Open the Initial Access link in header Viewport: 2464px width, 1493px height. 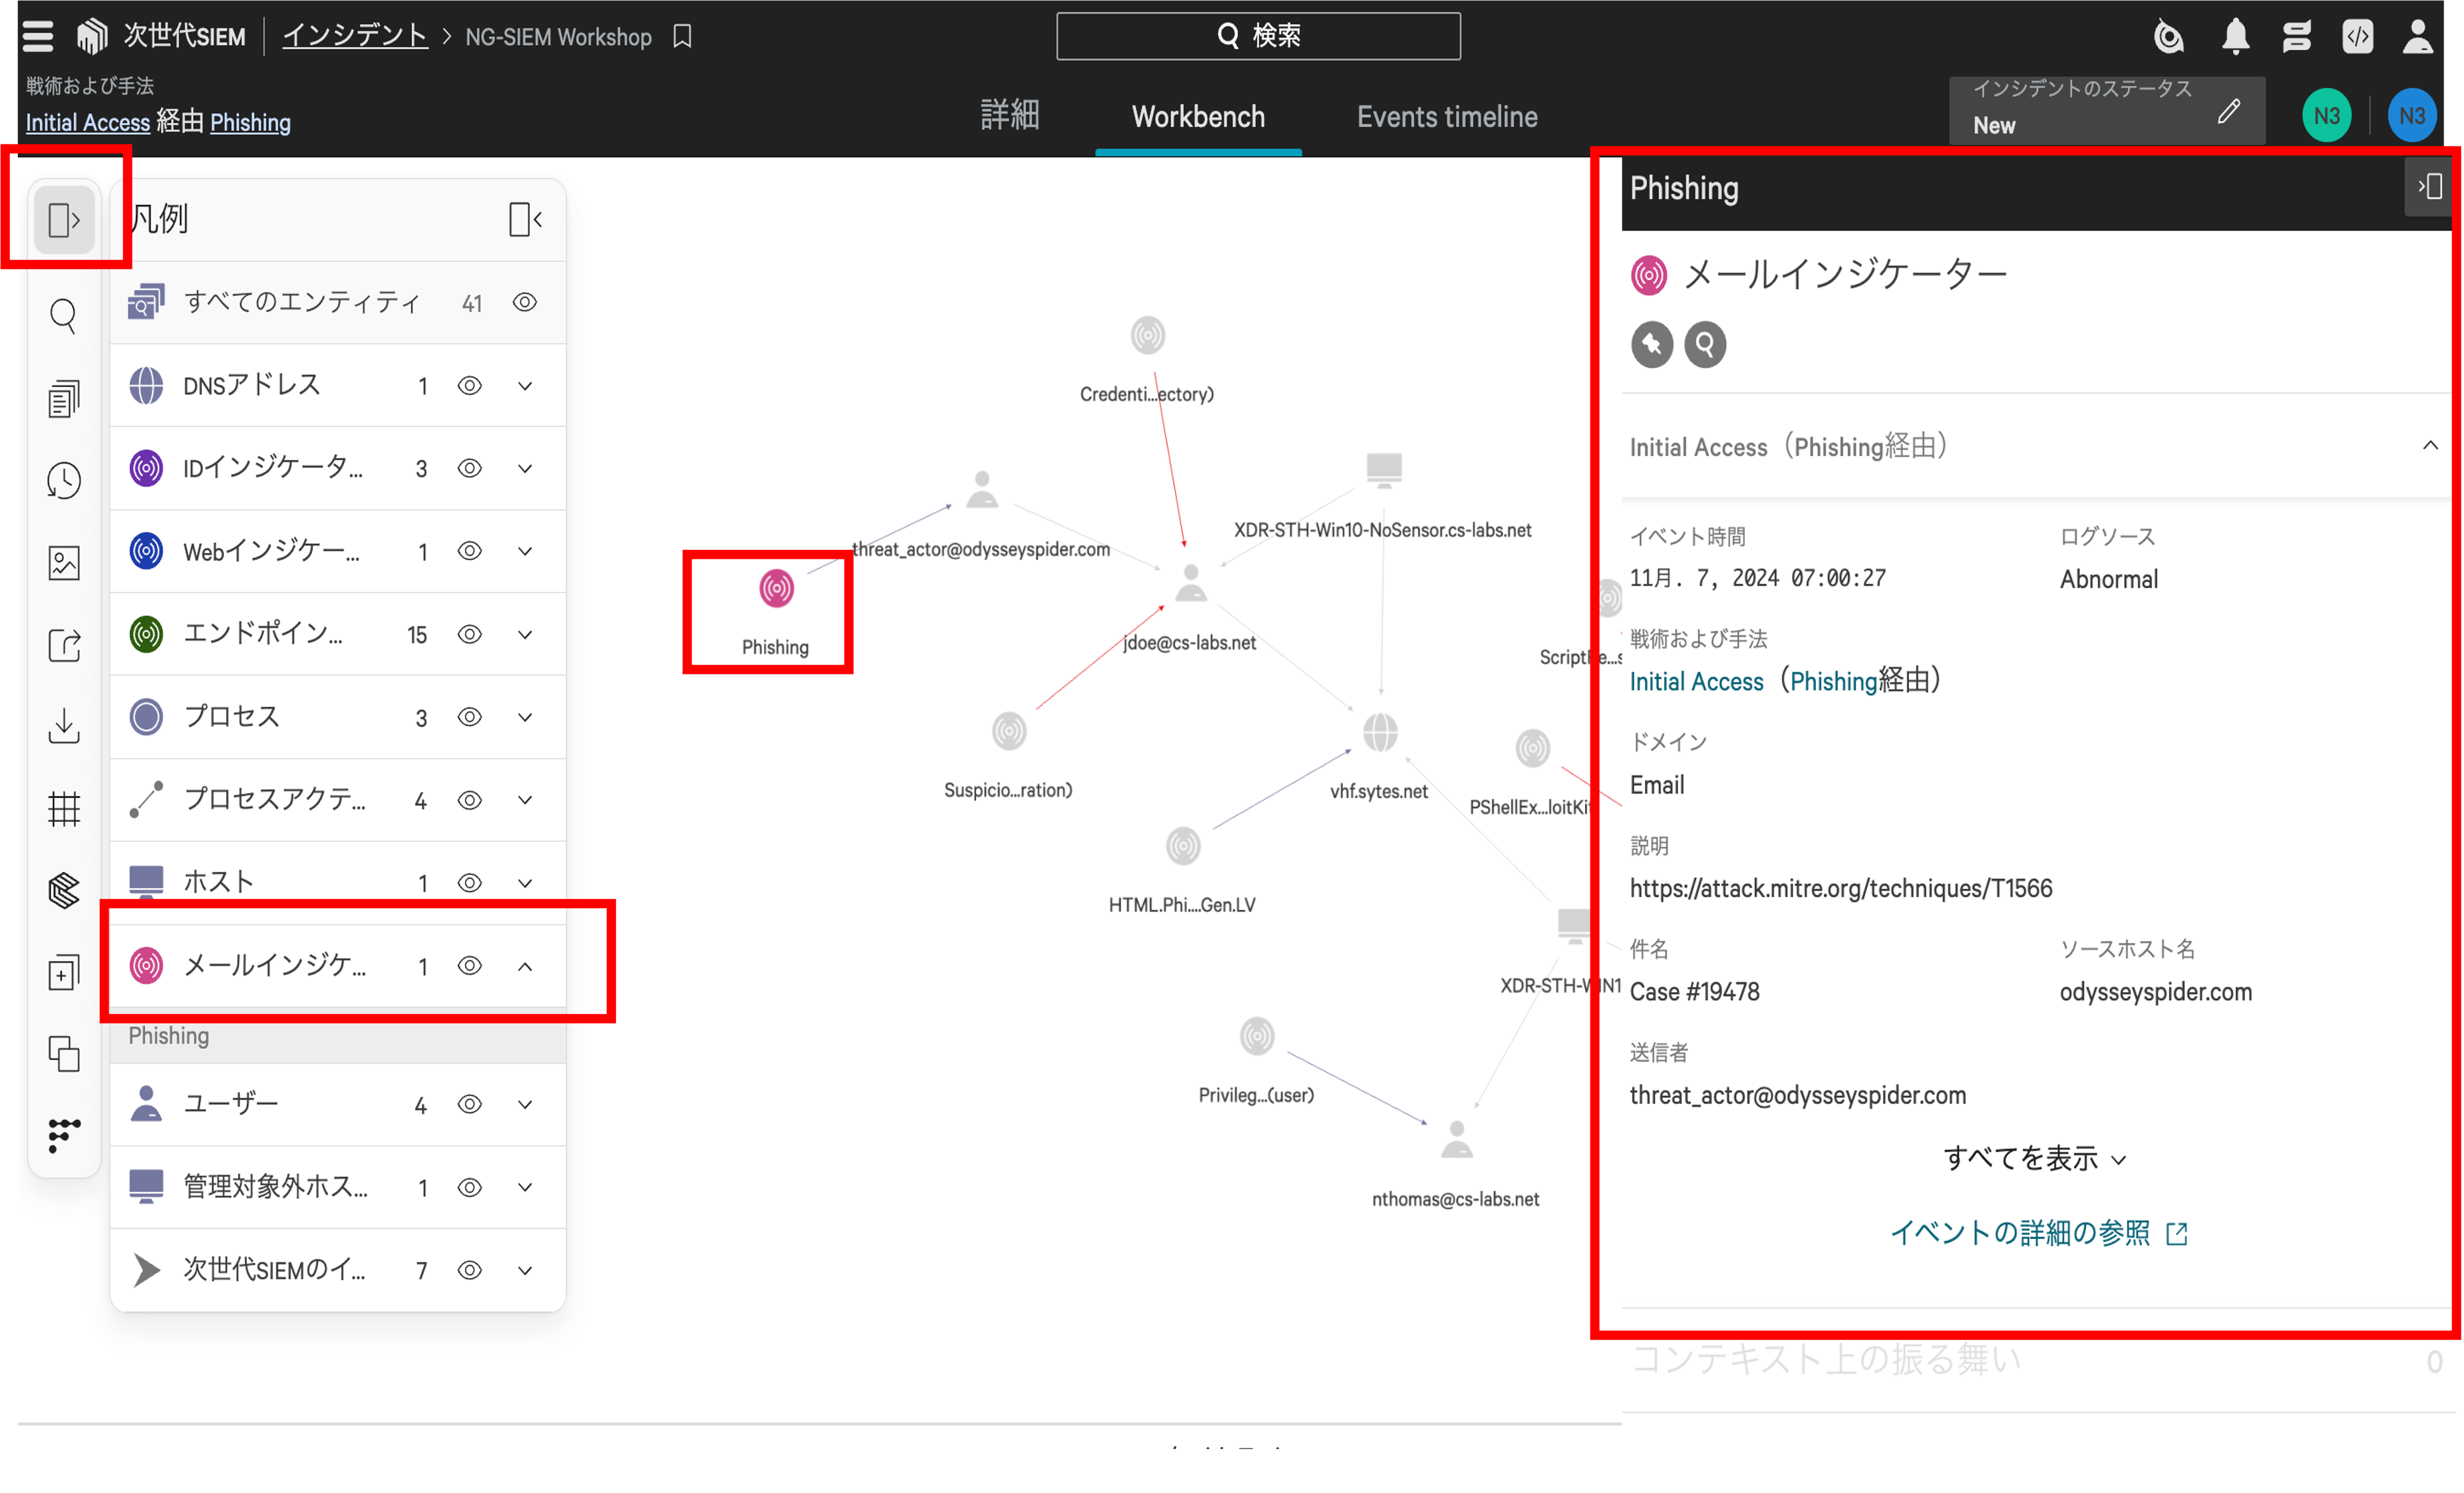point(88,123)
